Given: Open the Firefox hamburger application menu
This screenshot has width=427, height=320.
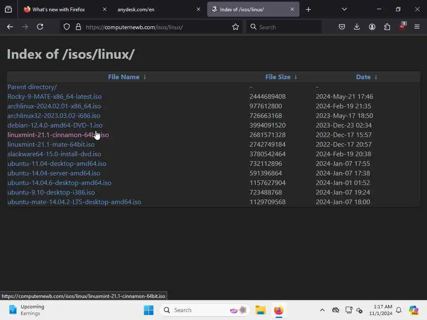Looking at the screenshot, I should [x=417, y=27].
